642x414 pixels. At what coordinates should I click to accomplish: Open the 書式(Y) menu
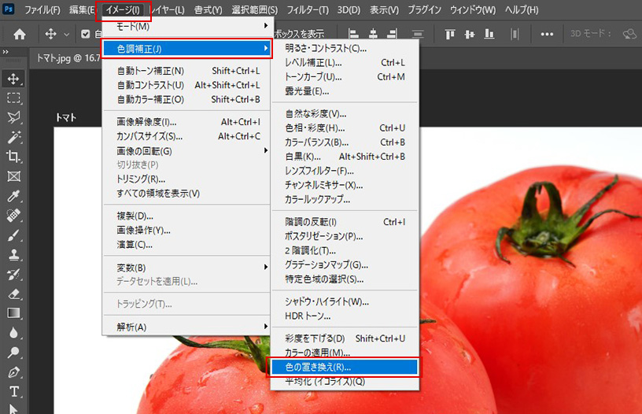coord(208,9)
